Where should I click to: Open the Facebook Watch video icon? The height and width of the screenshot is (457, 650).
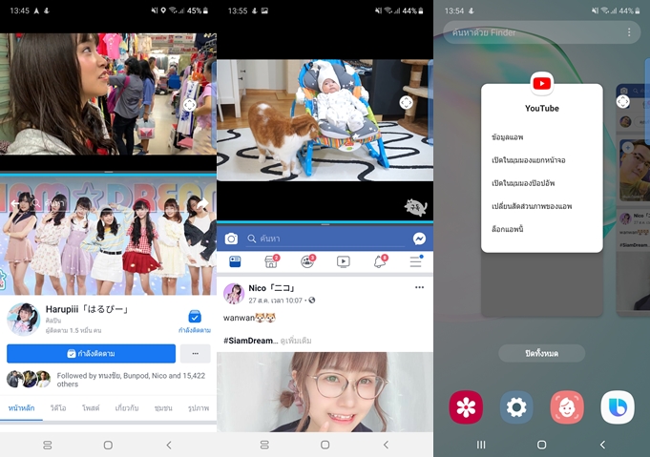pyautogui.click(x=344, y=261)
